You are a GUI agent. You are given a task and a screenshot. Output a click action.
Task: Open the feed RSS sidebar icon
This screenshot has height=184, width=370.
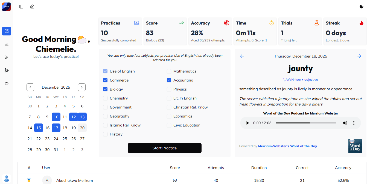pyautogui.click(x=7, y=57)
